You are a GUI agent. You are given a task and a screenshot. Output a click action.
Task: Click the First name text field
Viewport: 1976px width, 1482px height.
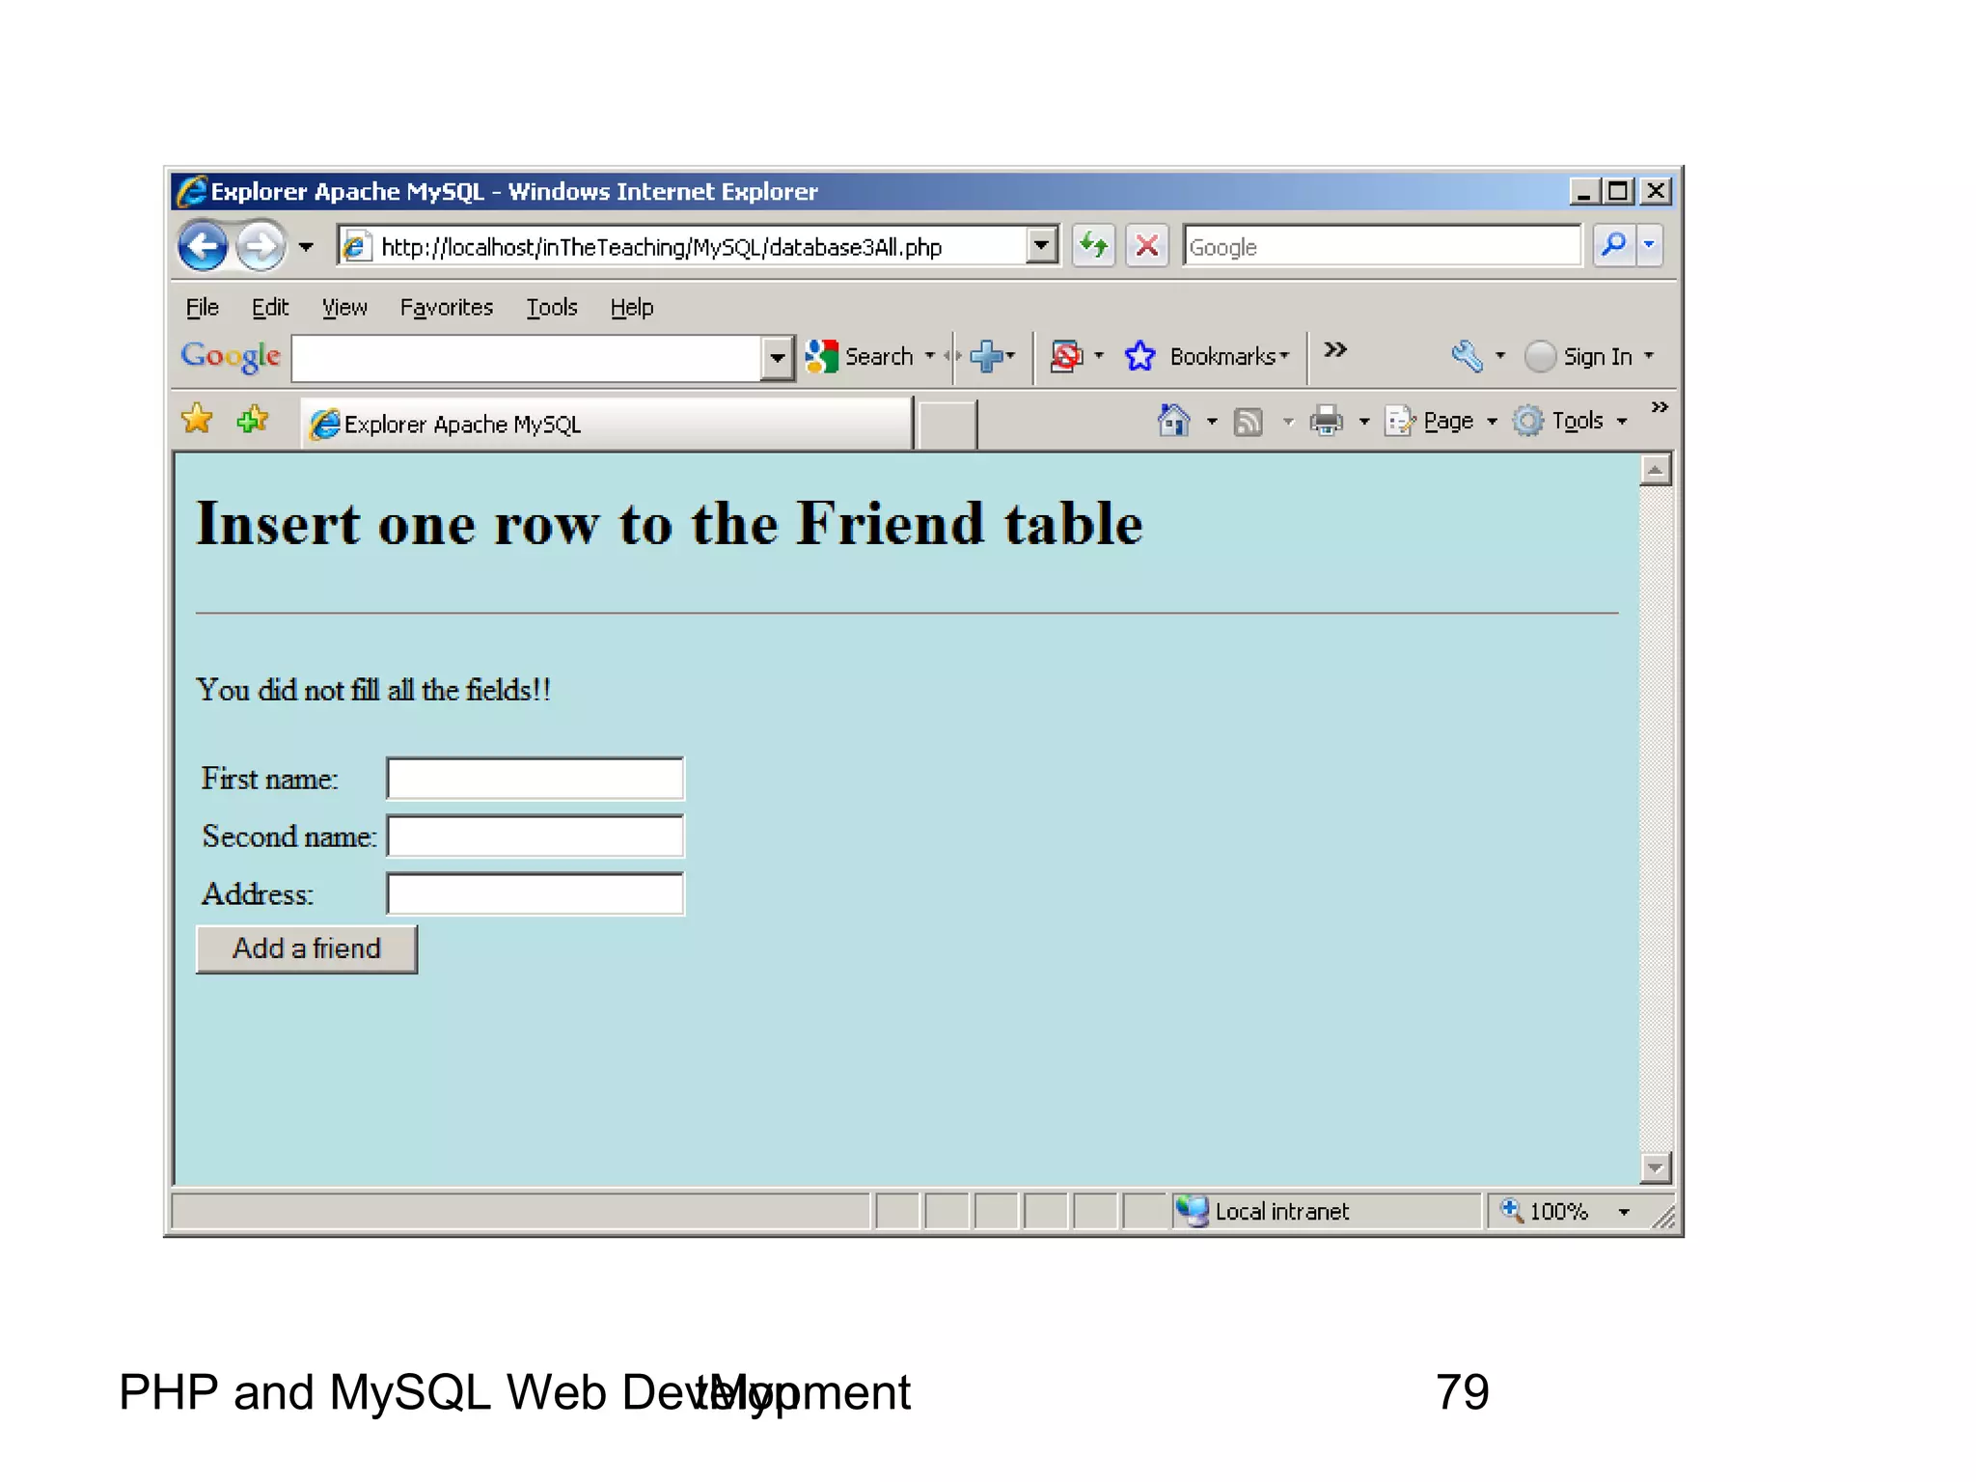pos(535,779)
